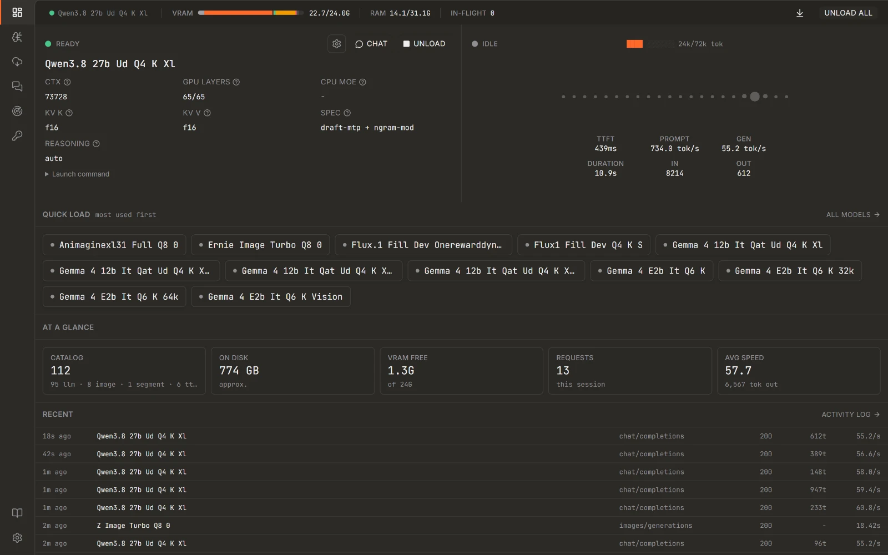Select the recent row from 18s ago
This screenshot has width=888, height=555.
tap(461, 436)
